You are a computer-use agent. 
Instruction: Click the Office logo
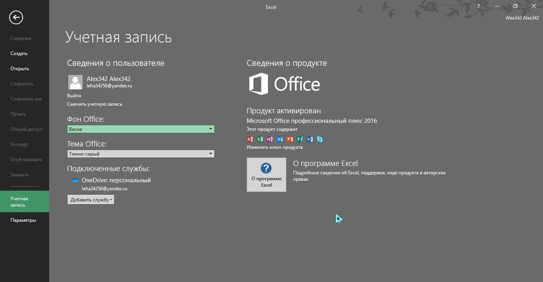pyautogui.click(x=284, y=84)
